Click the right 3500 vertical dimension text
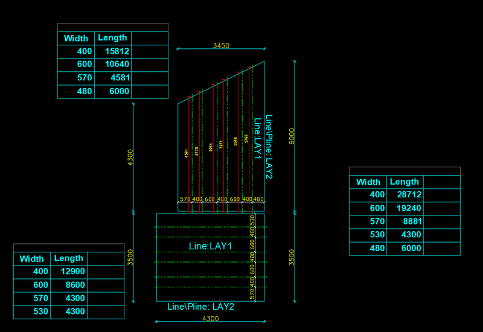Screen dimensions: 483x332 pyautogui.click(x=292, y=257)
